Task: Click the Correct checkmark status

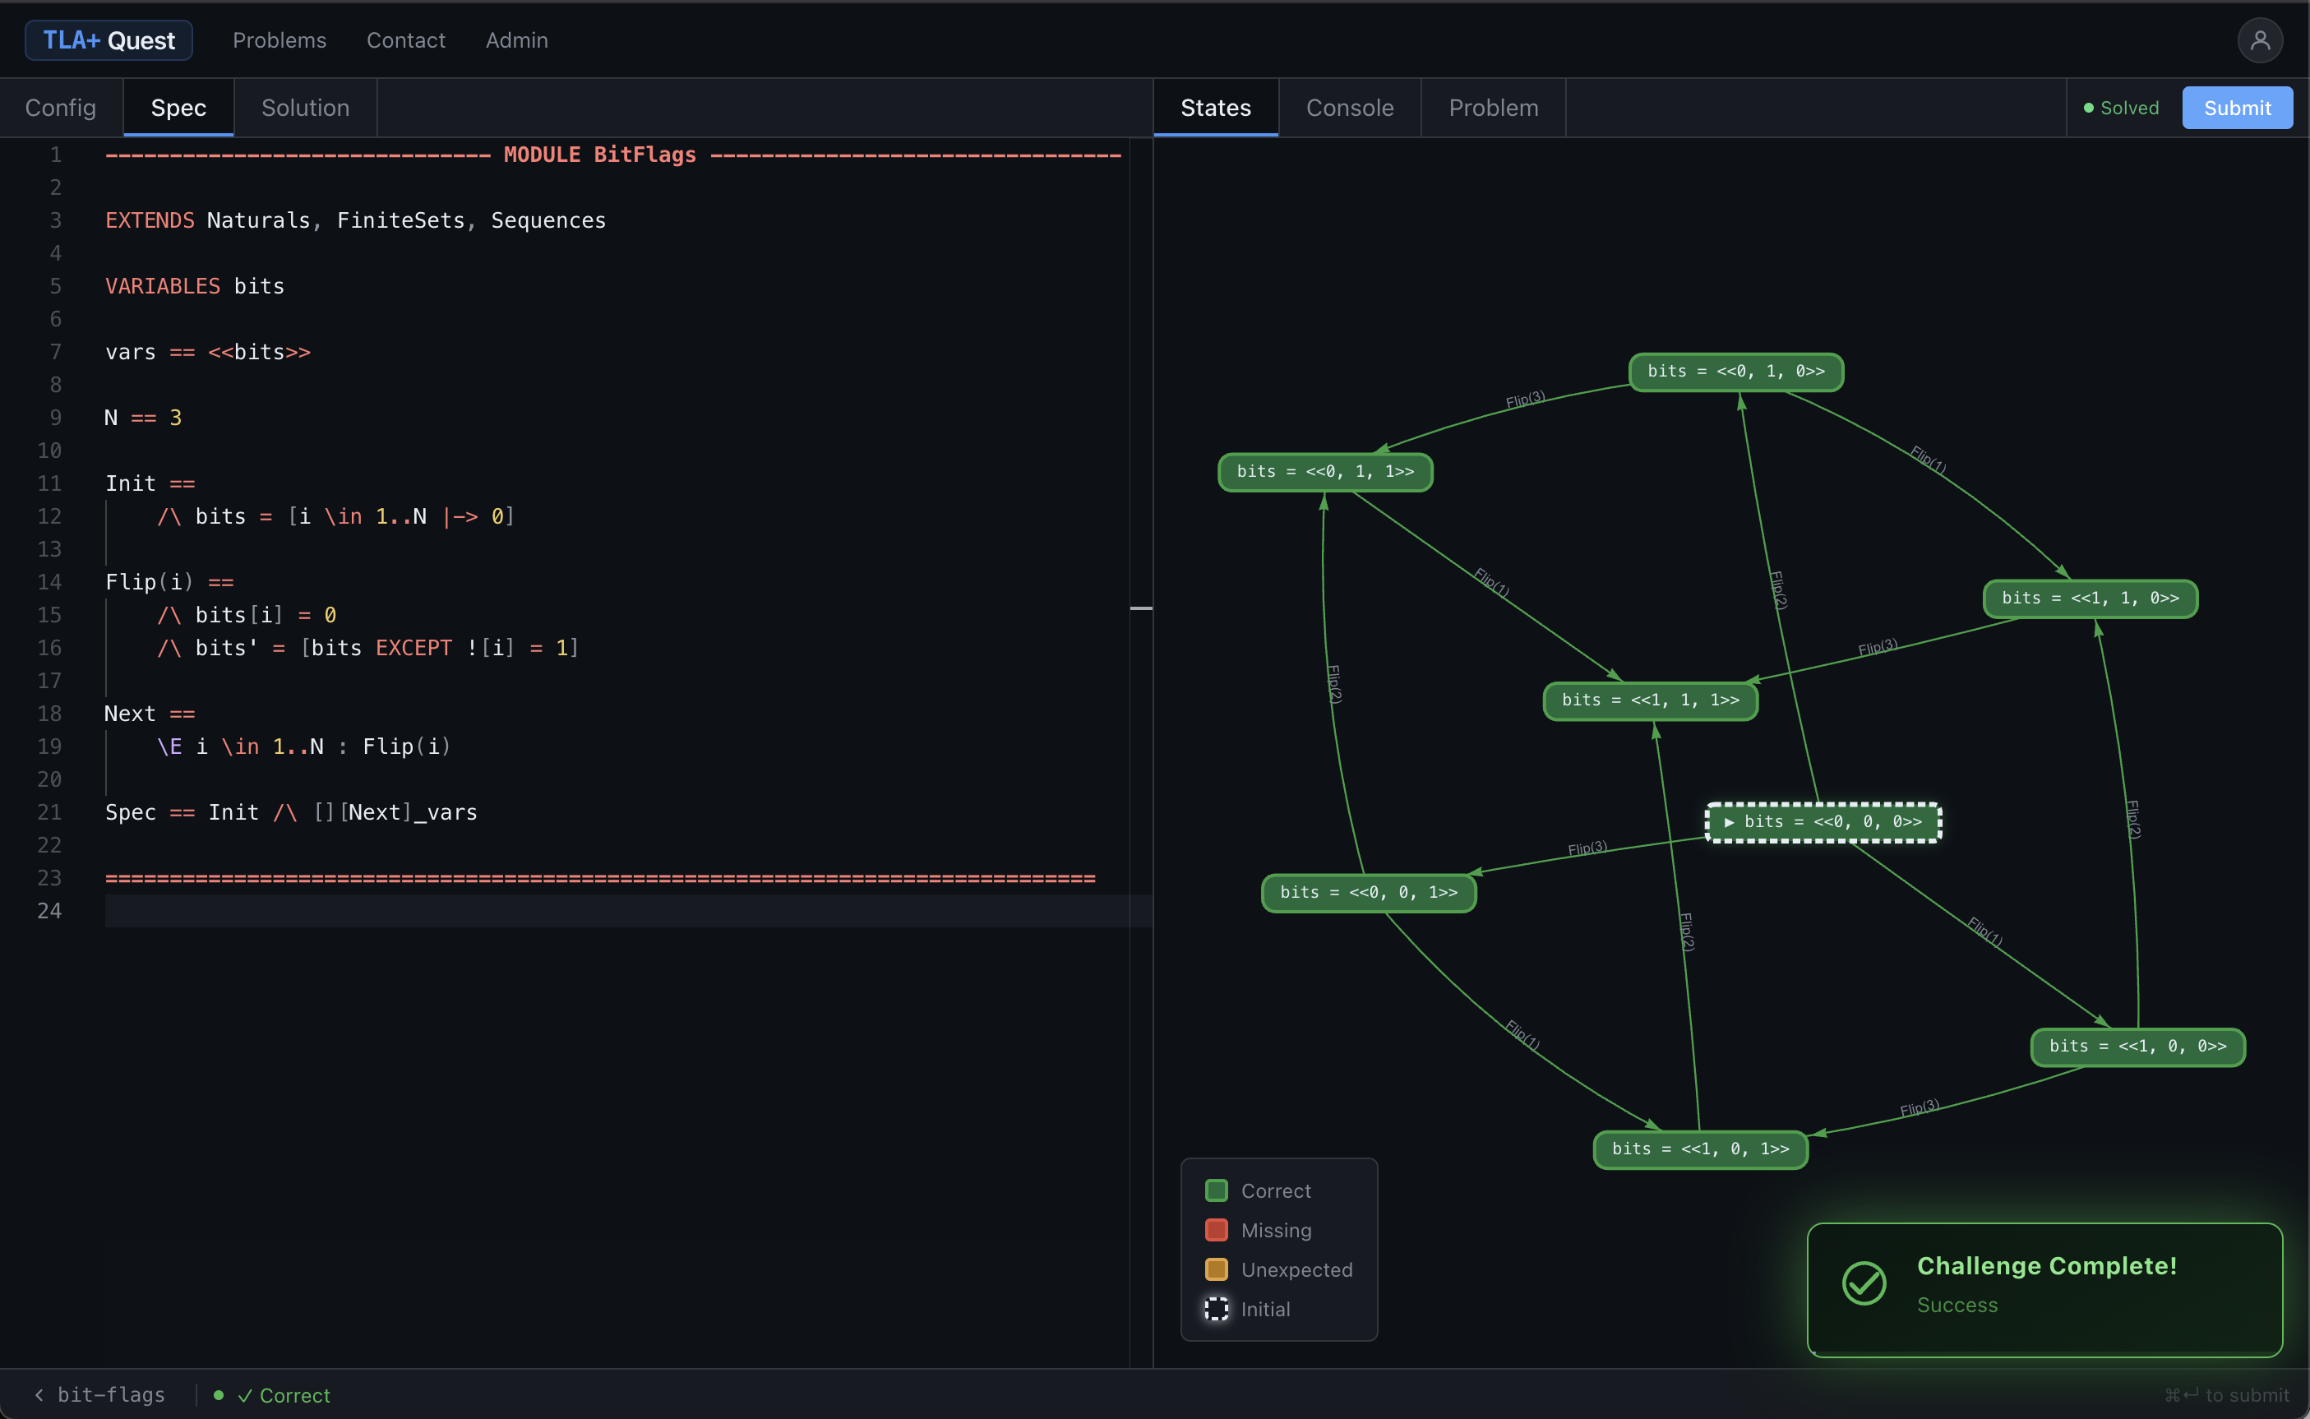Action: (284, 1395)
